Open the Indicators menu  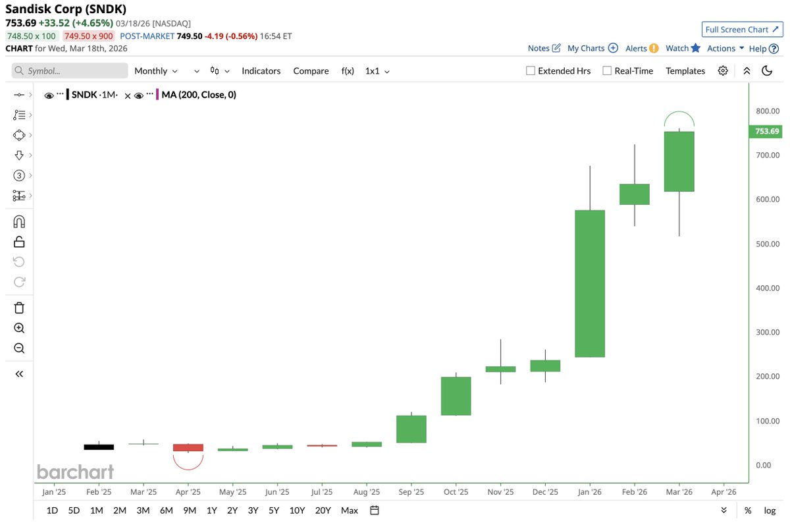coord(261,70)
